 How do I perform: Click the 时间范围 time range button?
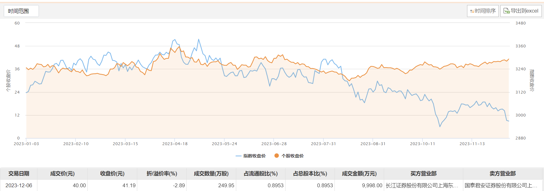21,11
